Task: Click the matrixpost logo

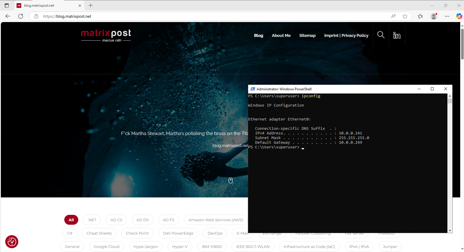Action: click(106, 35)
